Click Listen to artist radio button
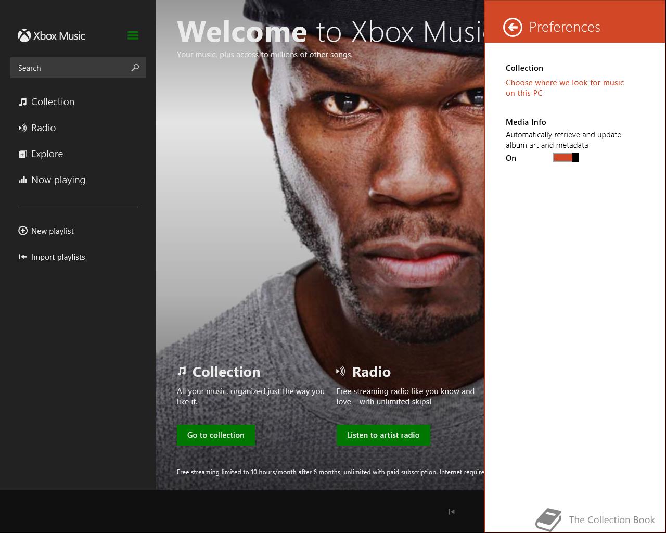Image resolution: width=666 pixels, height=533 pixels. [383, 435]
